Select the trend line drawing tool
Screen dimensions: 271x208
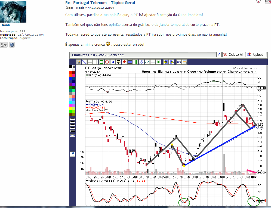[84, 62]
